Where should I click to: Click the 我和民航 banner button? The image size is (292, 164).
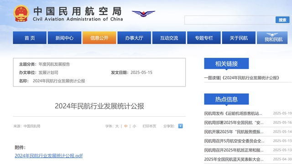[272, 38]
